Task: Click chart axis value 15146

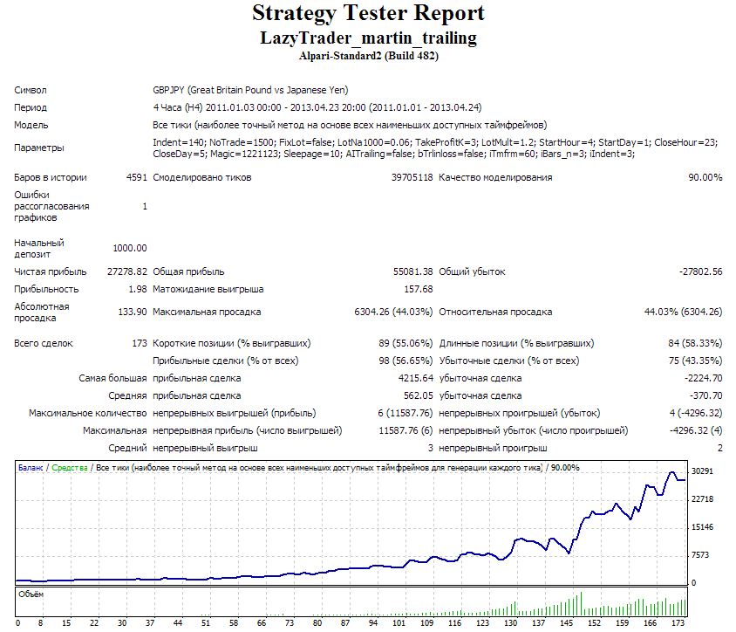Action: pos(702,527)
